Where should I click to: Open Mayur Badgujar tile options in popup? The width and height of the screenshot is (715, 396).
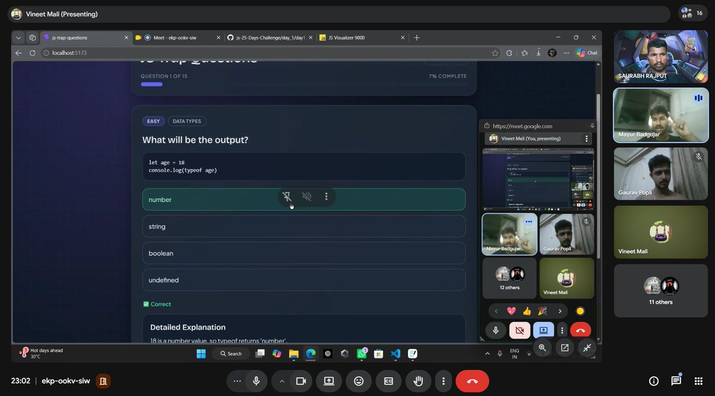pyautogui.click(x=528, y=221)
